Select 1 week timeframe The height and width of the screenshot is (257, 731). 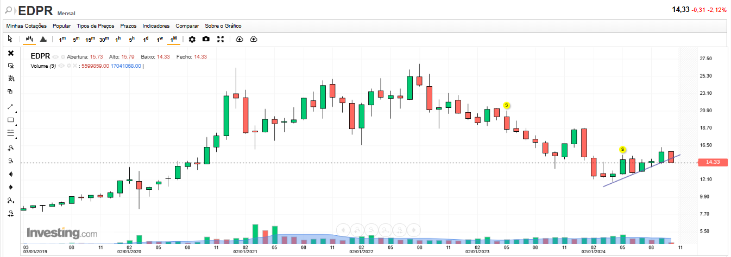[160, 39]
